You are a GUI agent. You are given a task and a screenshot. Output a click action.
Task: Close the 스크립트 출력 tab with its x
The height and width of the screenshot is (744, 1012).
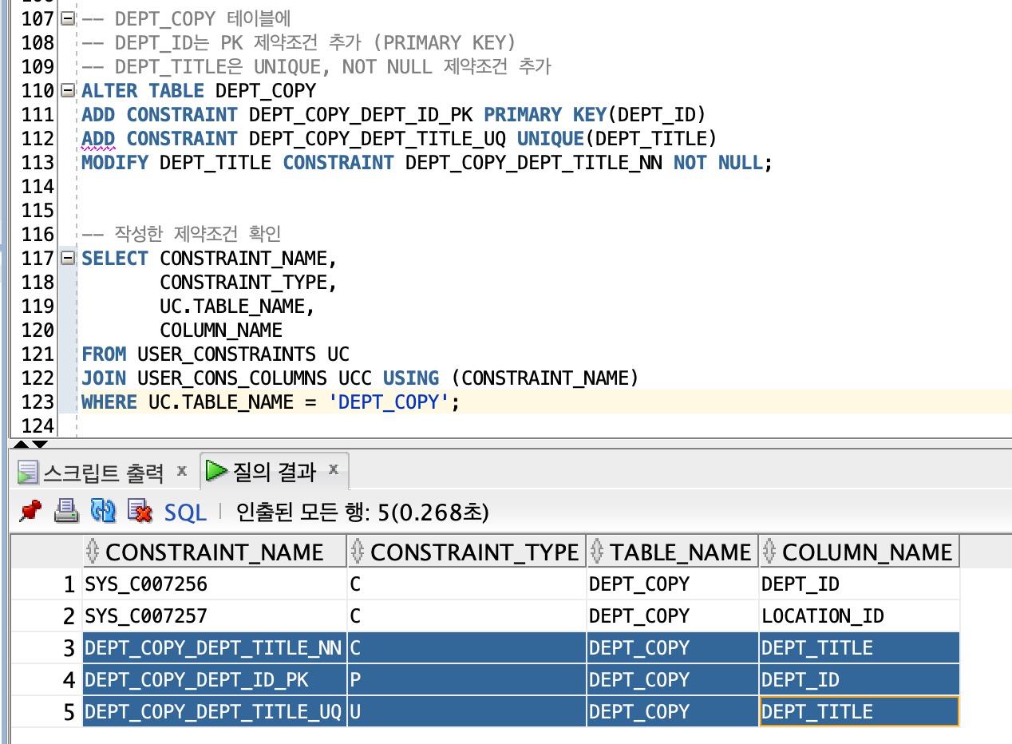click(x=181, y=471)
